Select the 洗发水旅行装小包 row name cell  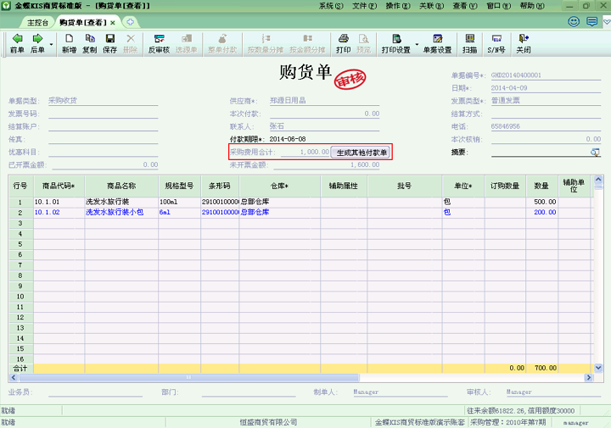tap(115, 213)
